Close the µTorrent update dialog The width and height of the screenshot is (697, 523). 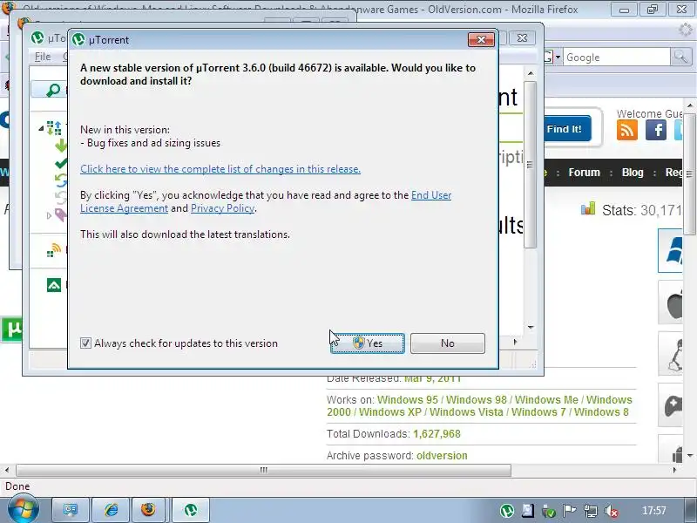[x=481, y=39]
